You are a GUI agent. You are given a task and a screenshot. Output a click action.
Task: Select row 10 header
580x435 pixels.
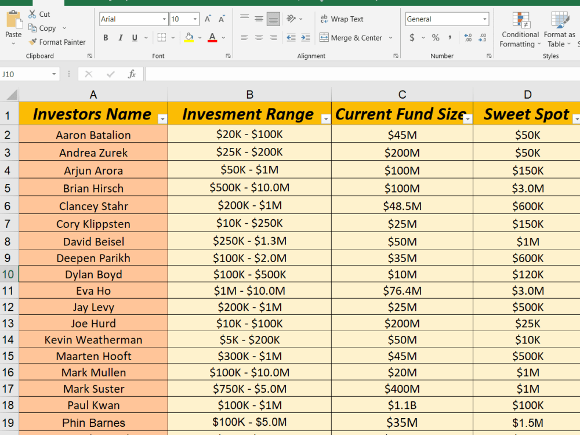tap(9, 274)
